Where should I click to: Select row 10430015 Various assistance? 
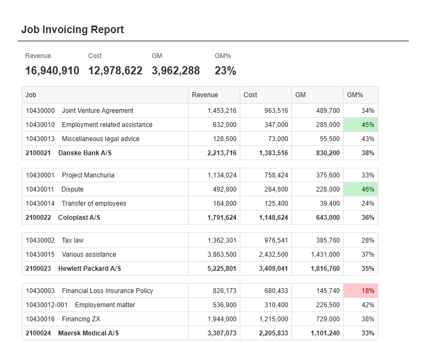pyautogui.click(x=200, y=255)
